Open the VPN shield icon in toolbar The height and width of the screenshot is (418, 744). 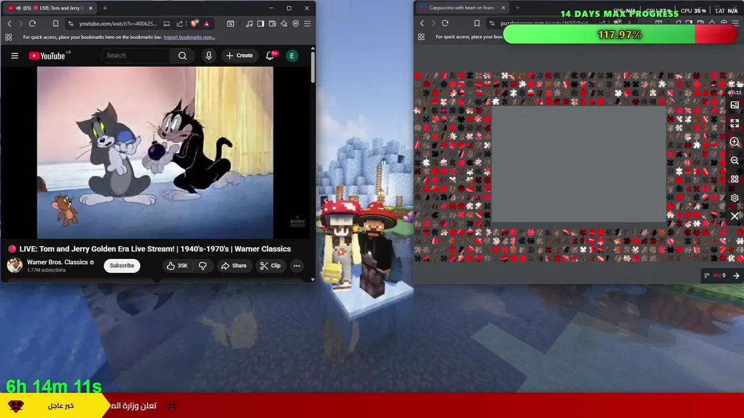click(295, 24)
